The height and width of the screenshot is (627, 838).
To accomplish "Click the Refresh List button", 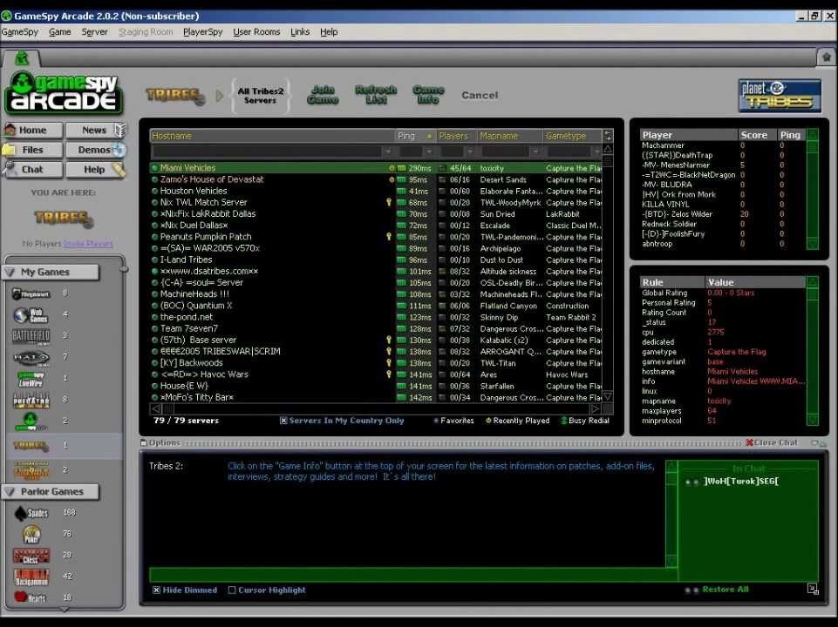I will point(376,95).
